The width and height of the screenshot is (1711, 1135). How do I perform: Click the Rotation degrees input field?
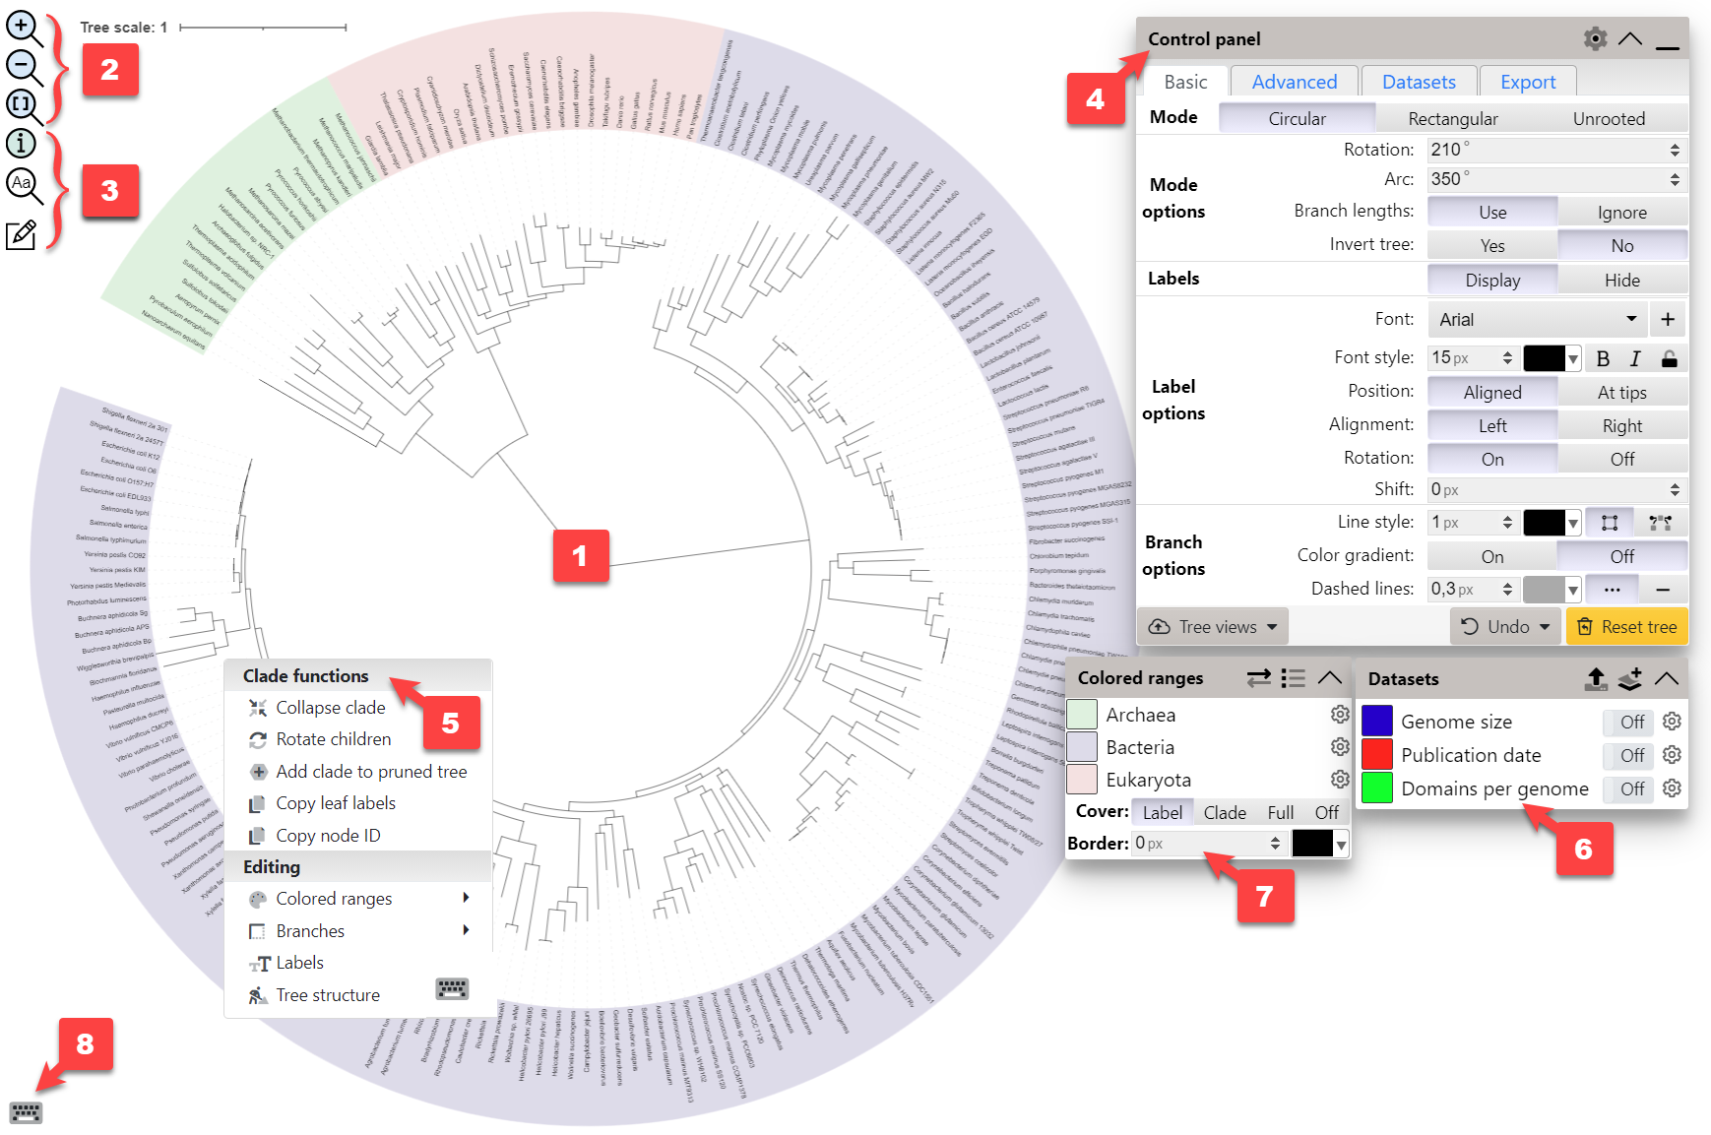click(1556, 150)
